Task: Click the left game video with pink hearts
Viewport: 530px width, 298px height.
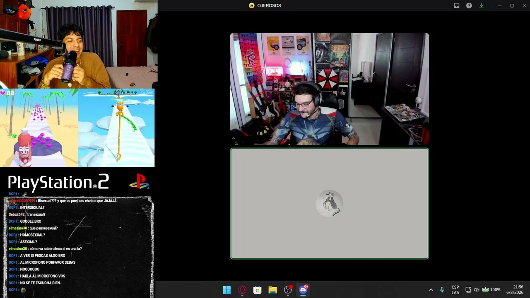Action: click(x=39, y=128)
